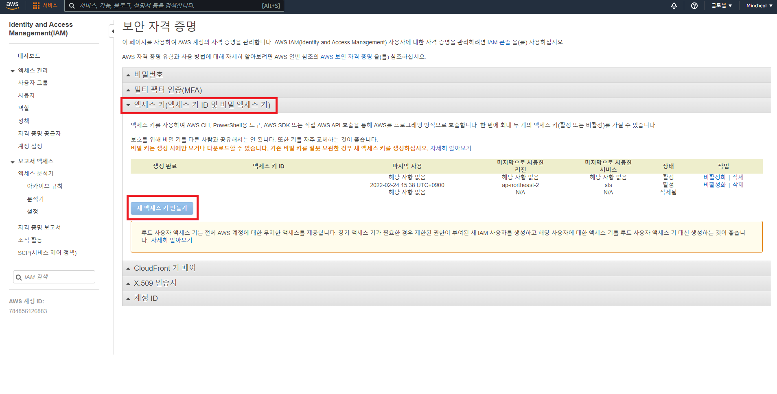Click 삭제 for the ap-northeast-2 key
This screenshot has width=777, height=394.
[738, 185]
